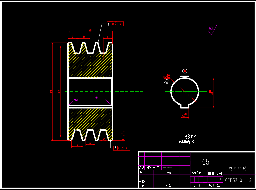Image resolution: width=256 pixels, height=190 pixels.
Task: Click the 工艺 label in title block
Action: (142, 186)
